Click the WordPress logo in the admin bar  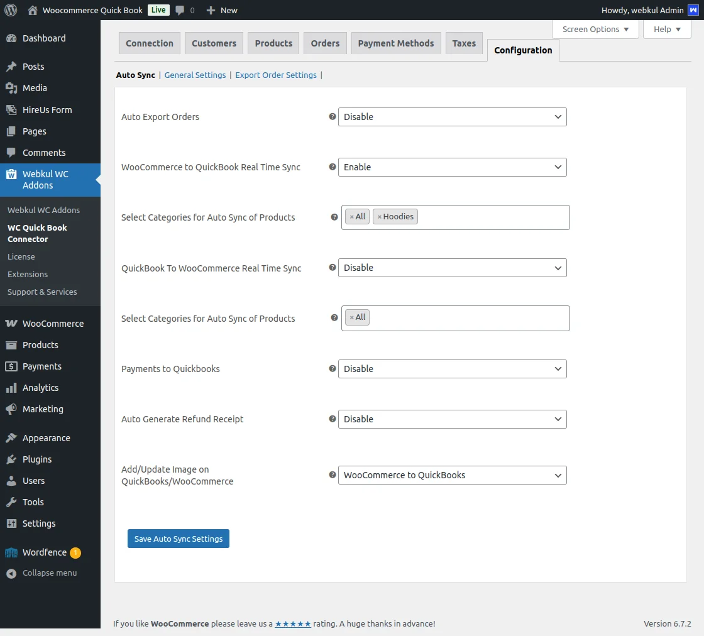10,10
